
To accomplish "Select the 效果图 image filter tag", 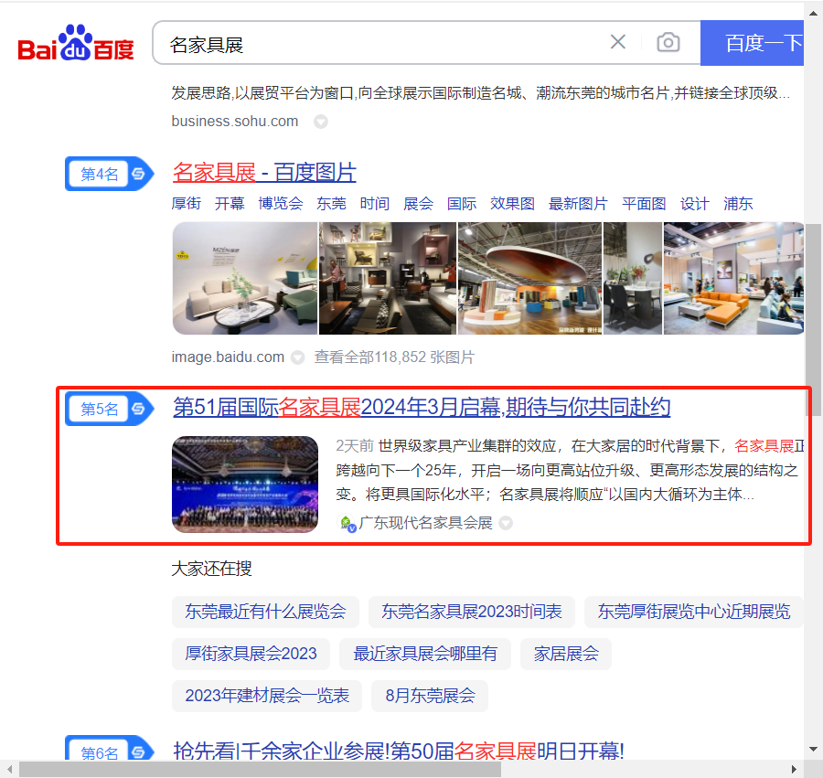I will pyautogui.click(x=512, y=204).
